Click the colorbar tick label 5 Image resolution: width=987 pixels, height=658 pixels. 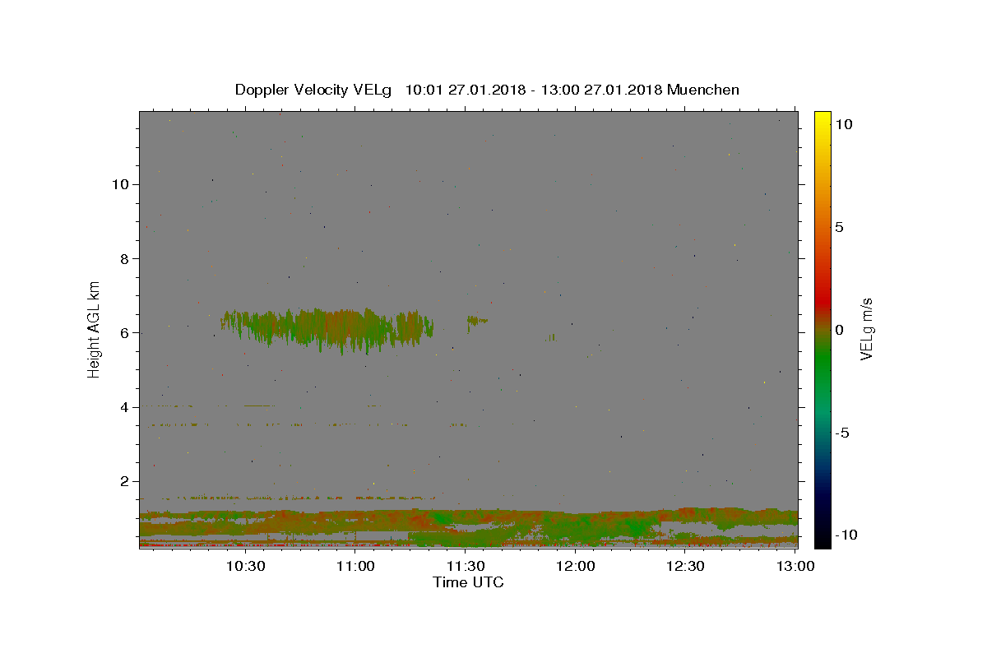coord(839,227)
